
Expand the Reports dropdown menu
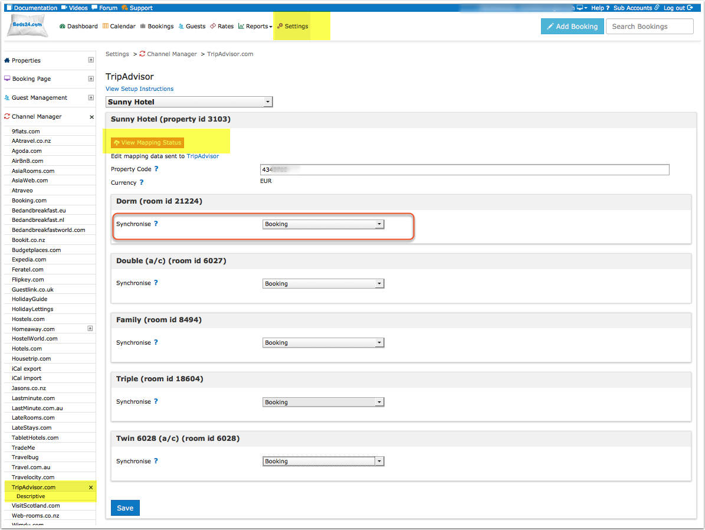coord(255,27)
